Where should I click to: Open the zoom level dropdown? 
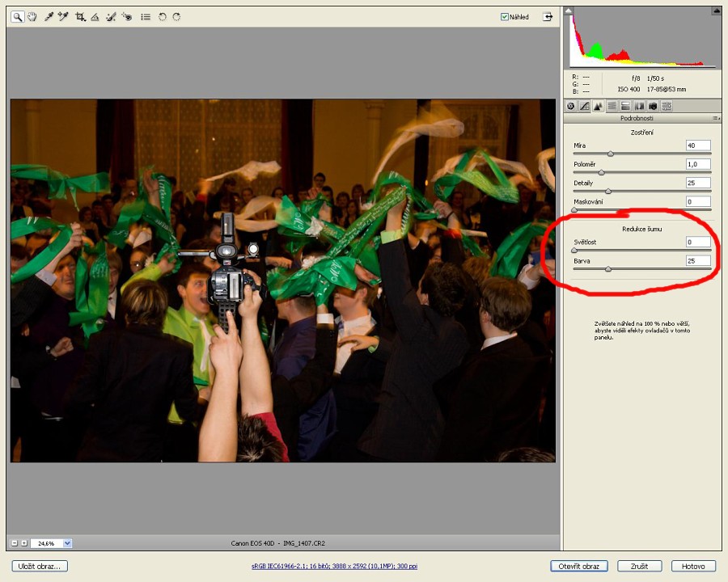click(x=67, y=543)
